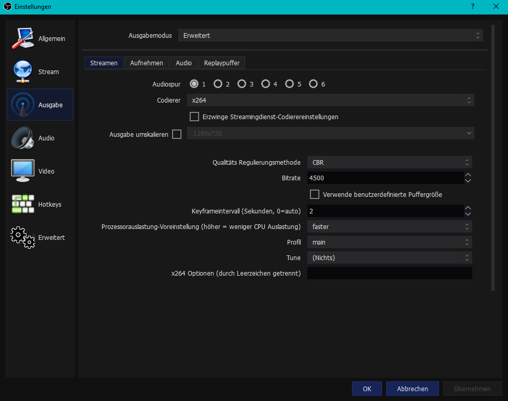The width and height of the screenshot is (508, 401).
Task: Click the Bitrate input field
Action: click(x=386, y=178)
